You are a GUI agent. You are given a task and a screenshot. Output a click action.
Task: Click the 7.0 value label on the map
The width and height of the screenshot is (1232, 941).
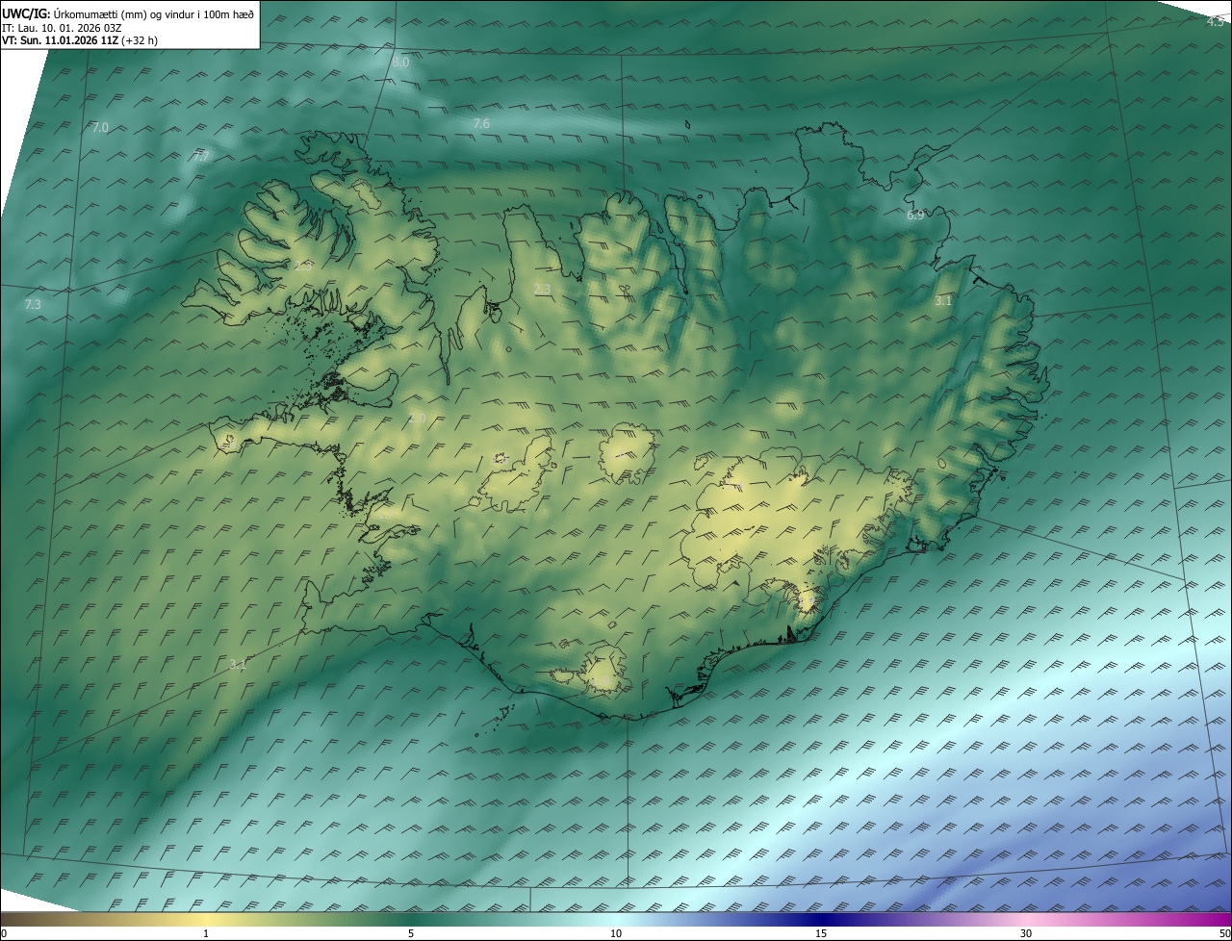100,127
